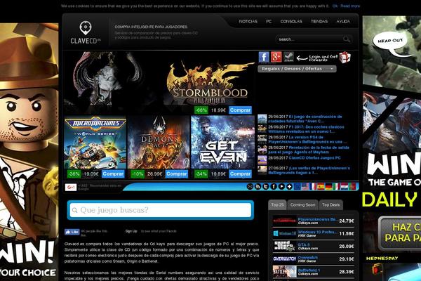Click Comprar for Get Even at 19.89€
This screenshot has width=421, height=281.
click(240, 174)
